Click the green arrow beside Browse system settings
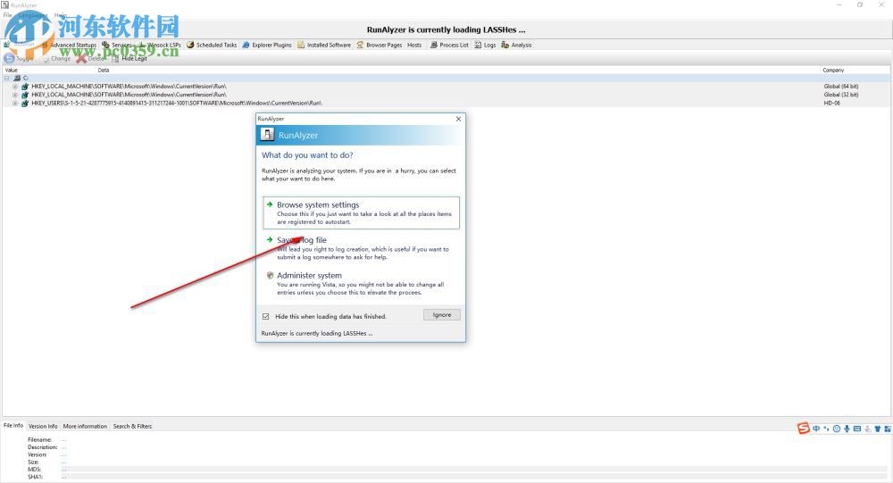 pos(270,204)
